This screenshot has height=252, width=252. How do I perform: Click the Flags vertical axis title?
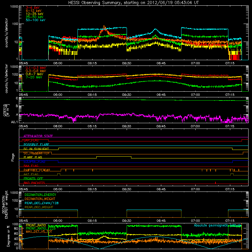13,157
